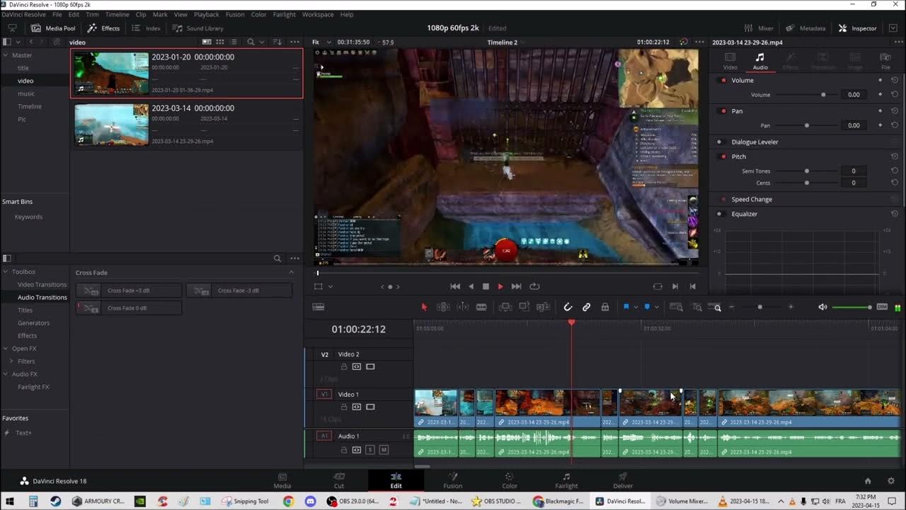Click the Detail Zoom icon
This screenshot has height=510, width=906.
(x=697, y=307)
